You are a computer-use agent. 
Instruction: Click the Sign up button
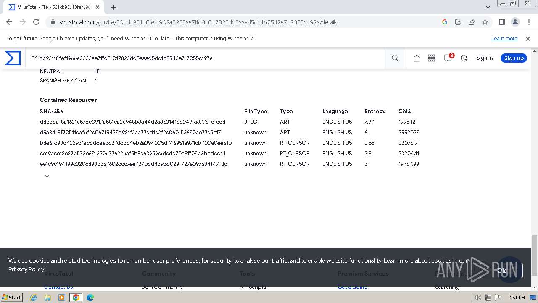(514, 58)
